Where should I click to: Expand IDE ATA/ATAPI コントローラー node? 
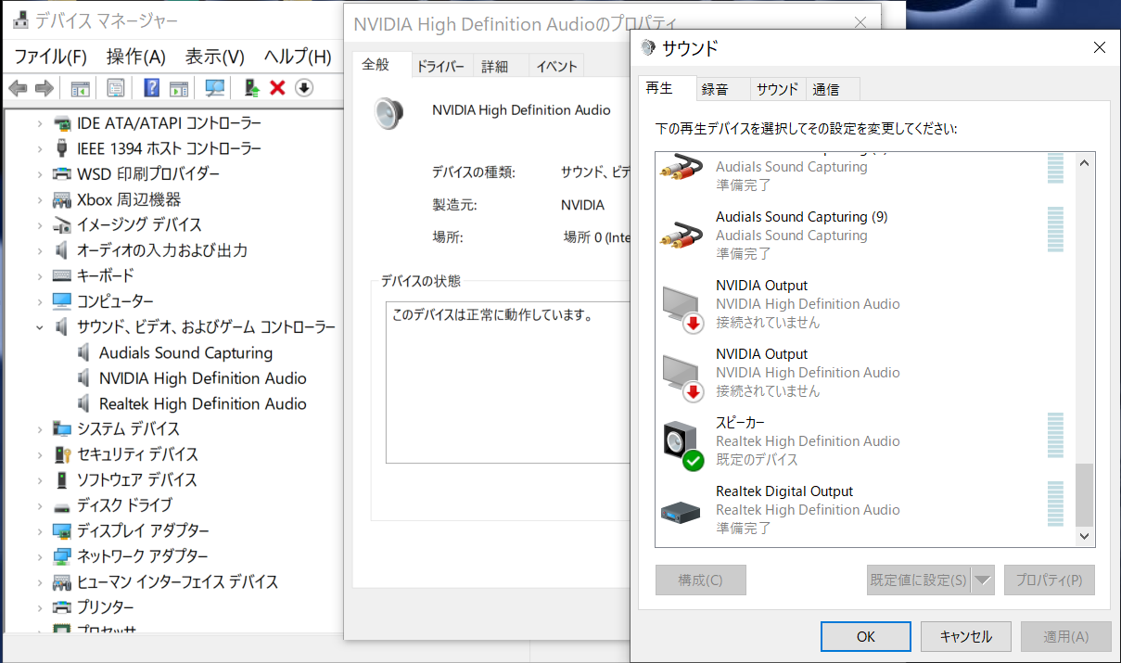(40, 123)
